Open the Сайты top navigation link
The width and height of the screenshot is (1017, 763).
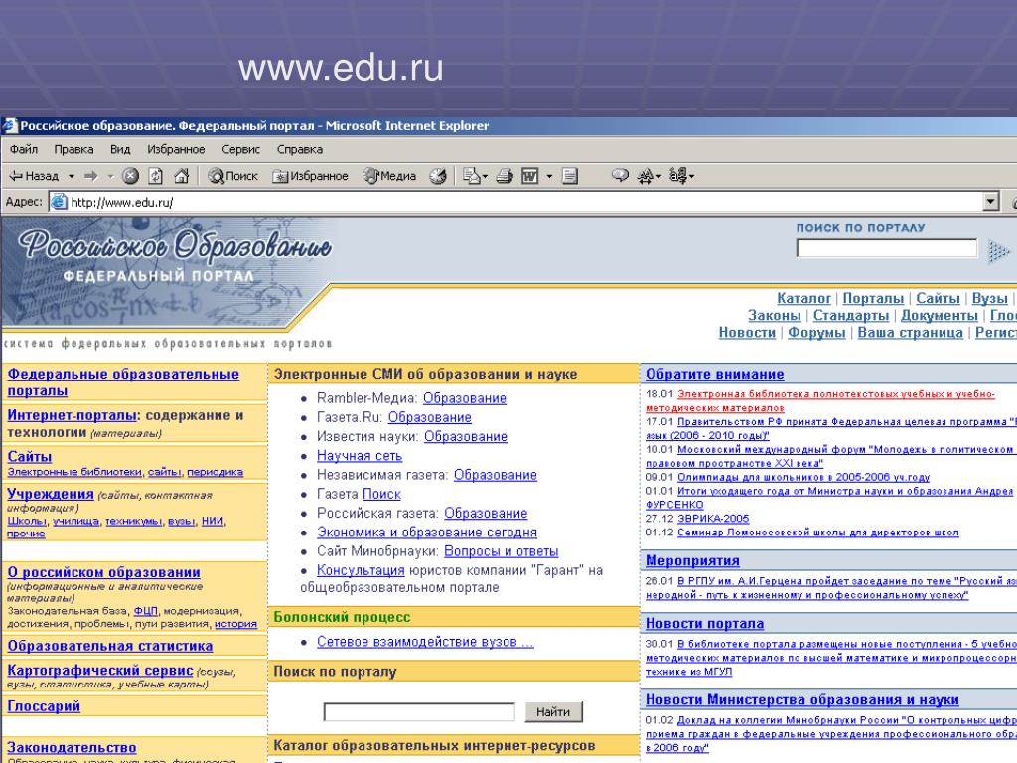tap(938, 298)
